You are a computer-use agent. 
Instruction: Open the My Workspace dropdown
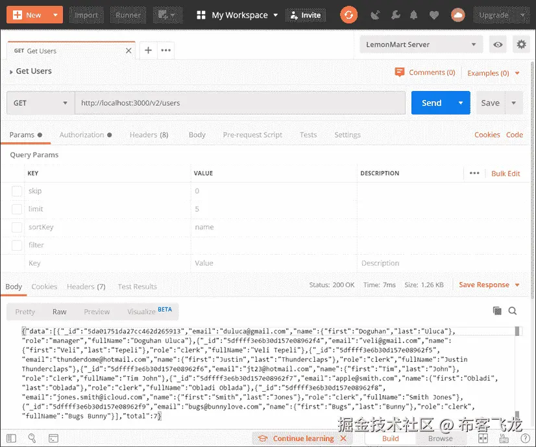pos(276,15)
